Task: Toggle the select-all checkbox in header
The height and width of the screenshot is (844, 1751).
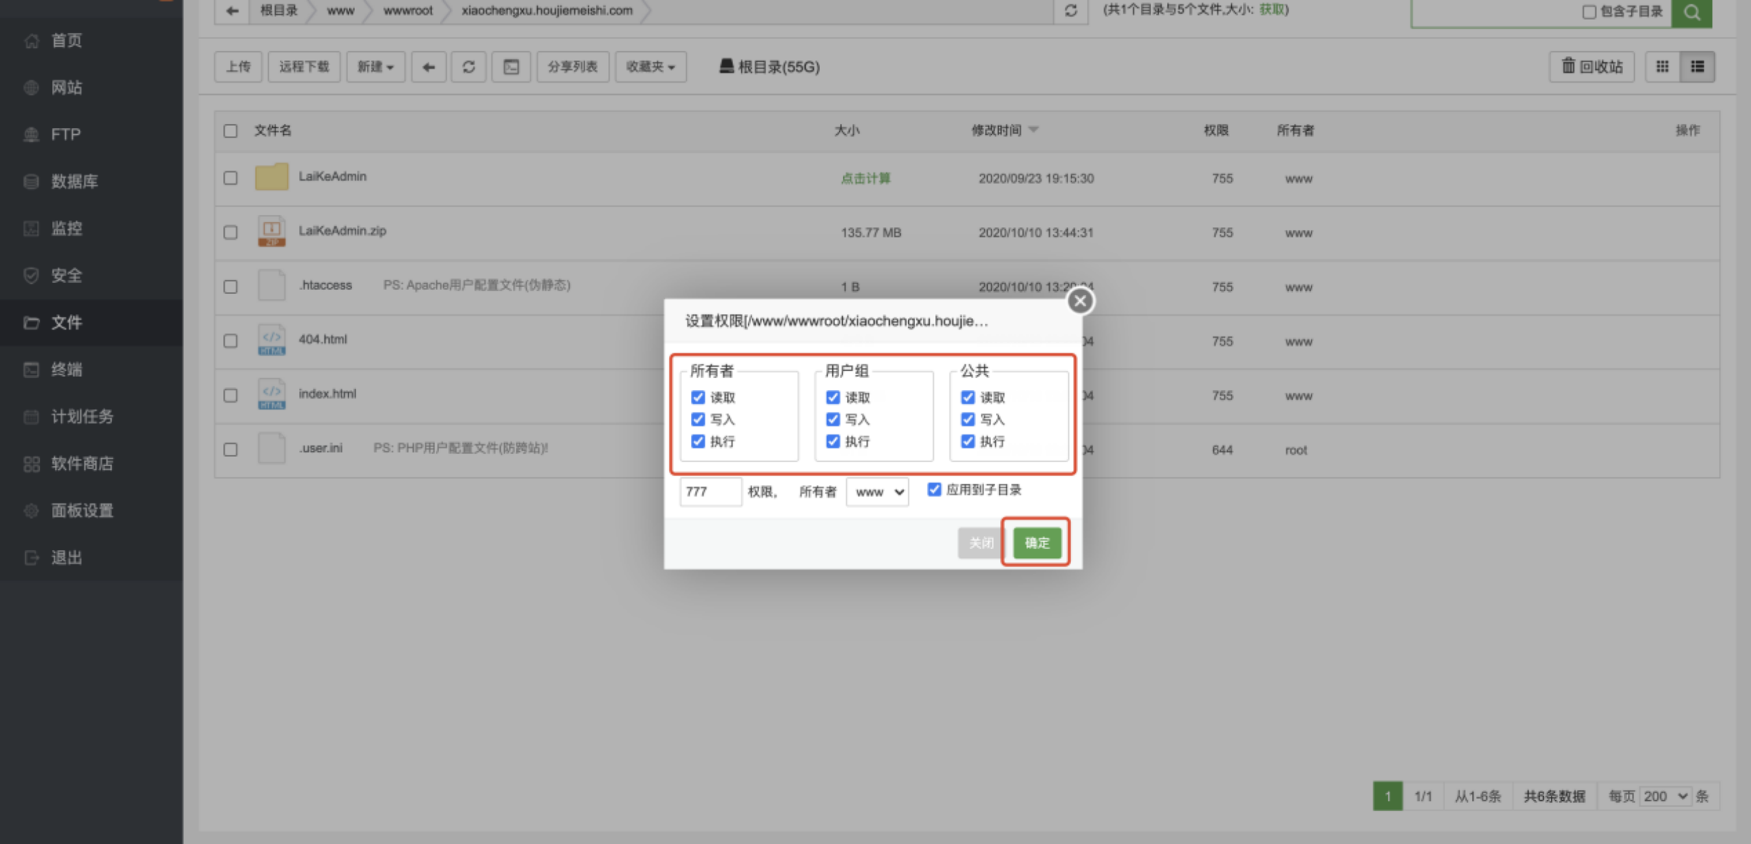Action: [231, 131]
